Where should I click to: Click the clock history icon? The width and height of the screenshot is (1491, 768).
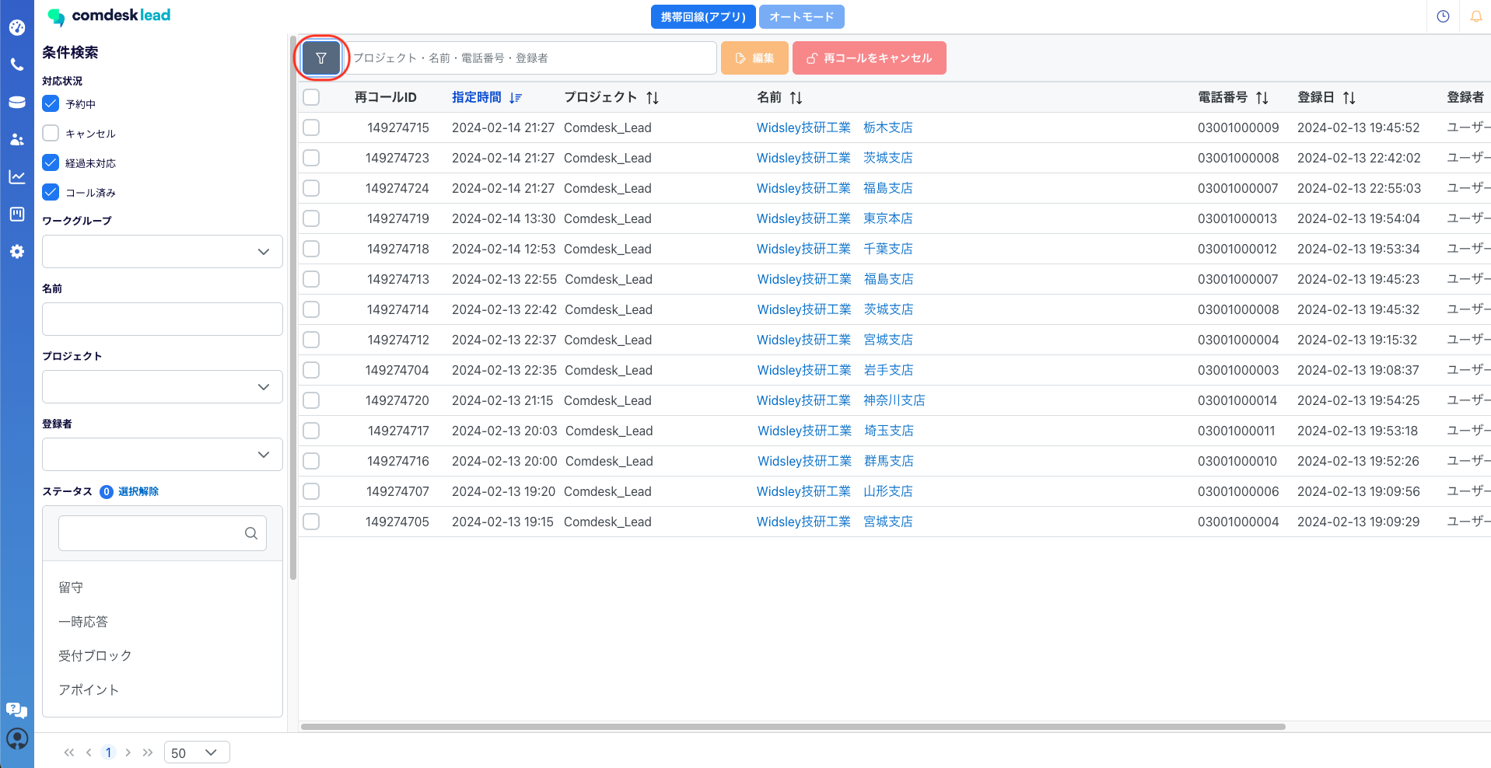pos(1443,16)
